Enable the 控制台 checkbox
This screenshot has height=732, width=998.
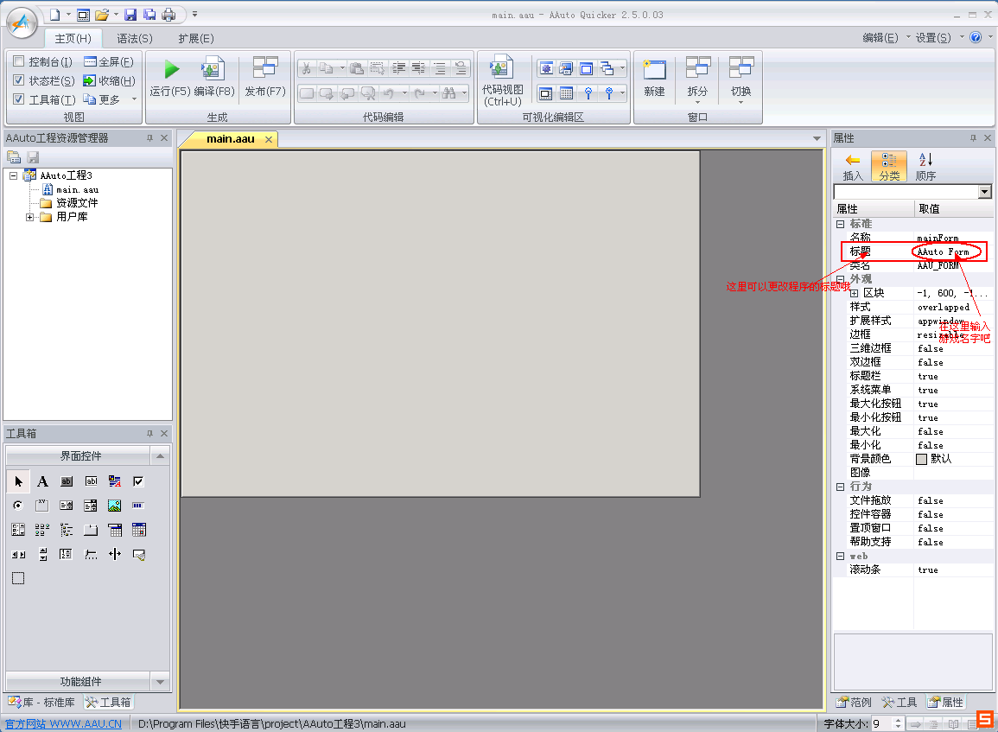(18, 61)
